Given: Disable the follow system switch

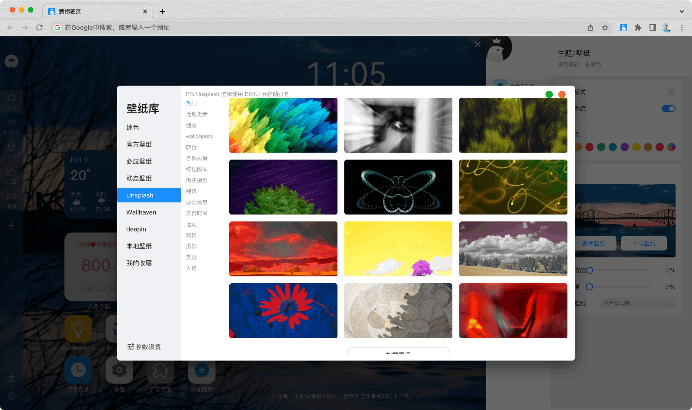Looking at the screenshot, I should pyautogui.click(x=668, y=109).
